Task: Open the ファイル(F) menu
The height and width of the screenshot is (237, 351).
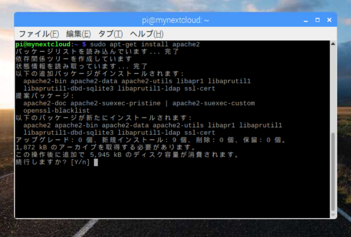Action: click(39, 34)
